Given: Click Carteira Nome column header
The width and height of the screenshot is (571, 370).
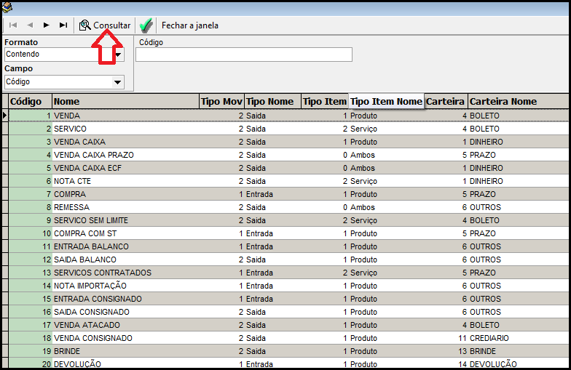Looking at the screenshot, I should click(517, 102).
